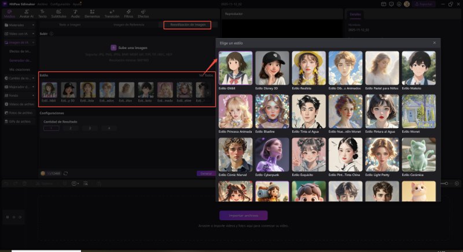This screenshot has width=463, height=252.
Task: Click the download icon in title bar
Action: [x=399, y=4]
